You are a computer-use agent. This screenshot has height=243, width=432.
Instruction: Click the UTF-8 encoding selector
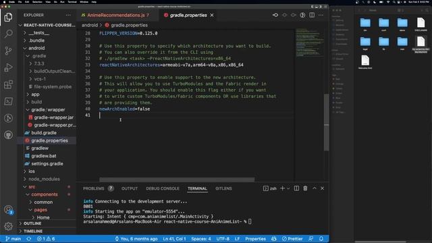pos(223,239)
